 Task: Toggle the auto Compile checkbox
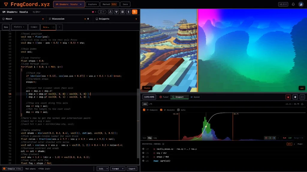tap(4, 169)
